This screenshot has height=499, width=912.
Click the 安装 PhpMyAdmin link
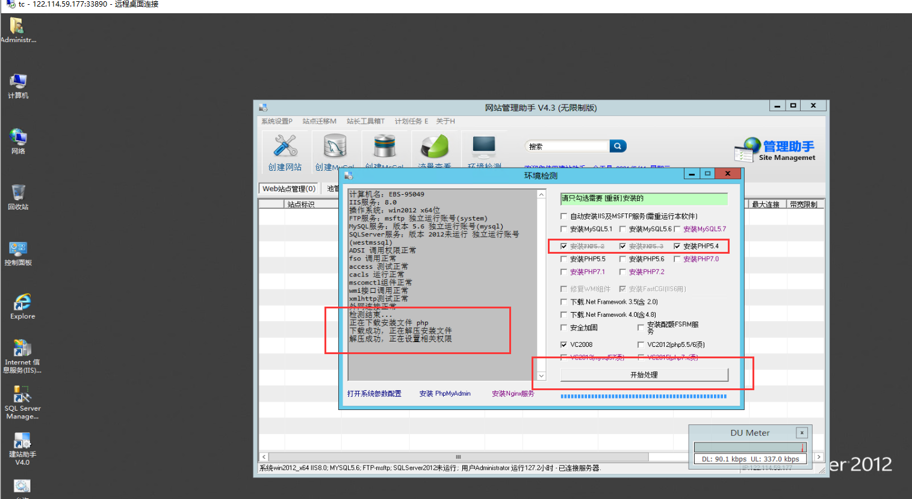coord(445,394)
